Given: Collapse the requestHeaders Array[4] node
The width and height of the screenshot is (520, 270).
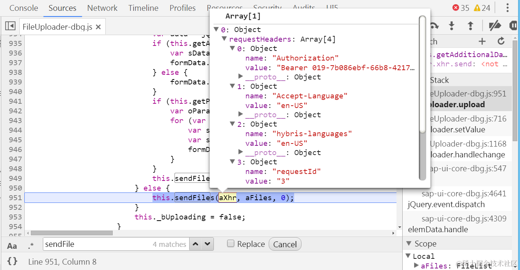Looking at the screenshot, I should [x=224, y=39].
